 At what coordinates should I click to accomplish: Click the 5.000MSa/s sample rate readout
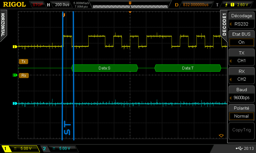(x=81, y=3)
